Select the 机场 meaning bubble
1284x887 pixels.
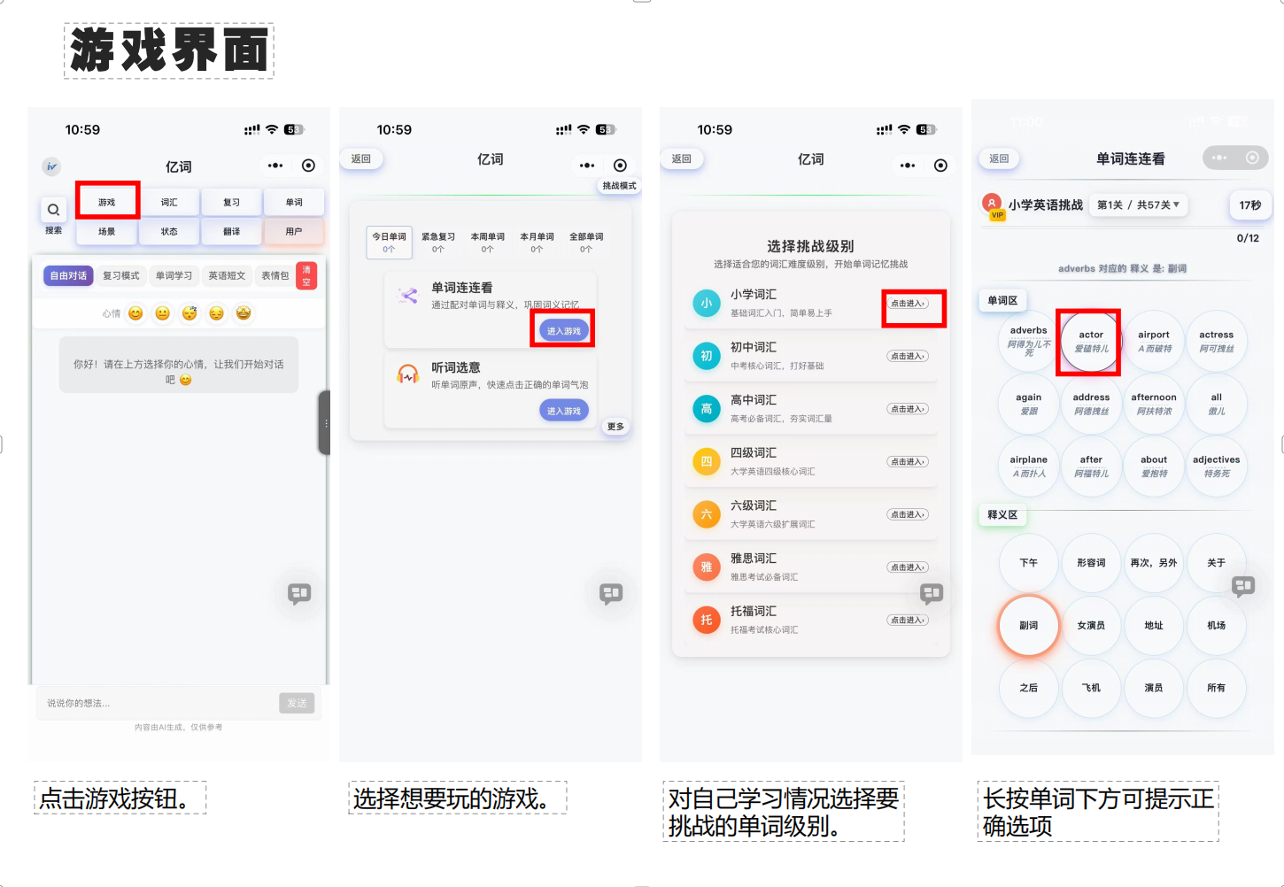[1217, 626]
